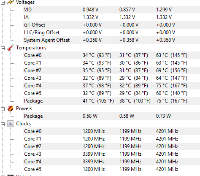The height and width of the screenshot is (176, 200).
Task: Select the LLC/Ring Offset row
Action: point(111,32)
